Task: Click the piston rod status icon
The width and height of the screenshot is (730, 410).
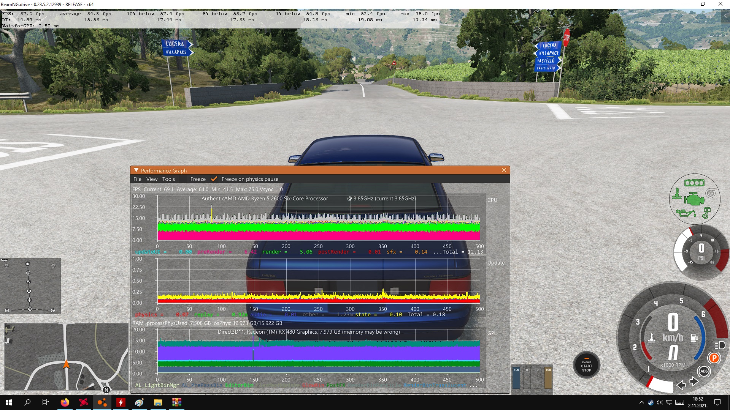Action: pyautogui.click(x=706, y=213)
